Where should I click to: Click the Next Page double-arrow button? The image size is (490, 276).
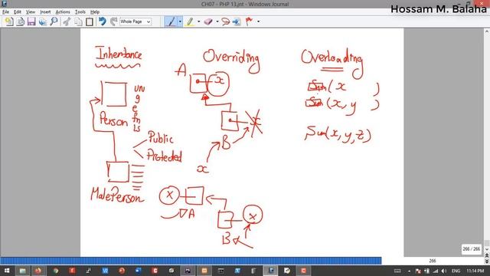pos(487,261)
